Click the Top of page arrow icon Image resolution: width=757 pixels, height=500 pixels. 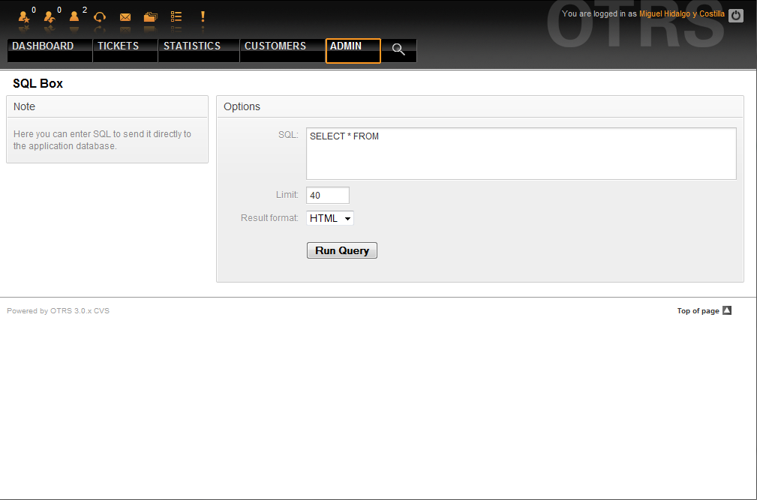[726, 311]
